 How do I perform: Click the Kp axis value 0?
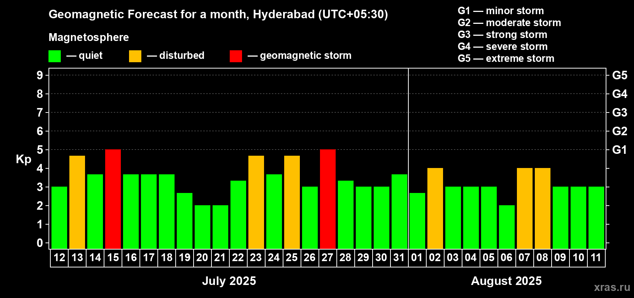click(x=40, y=243)
